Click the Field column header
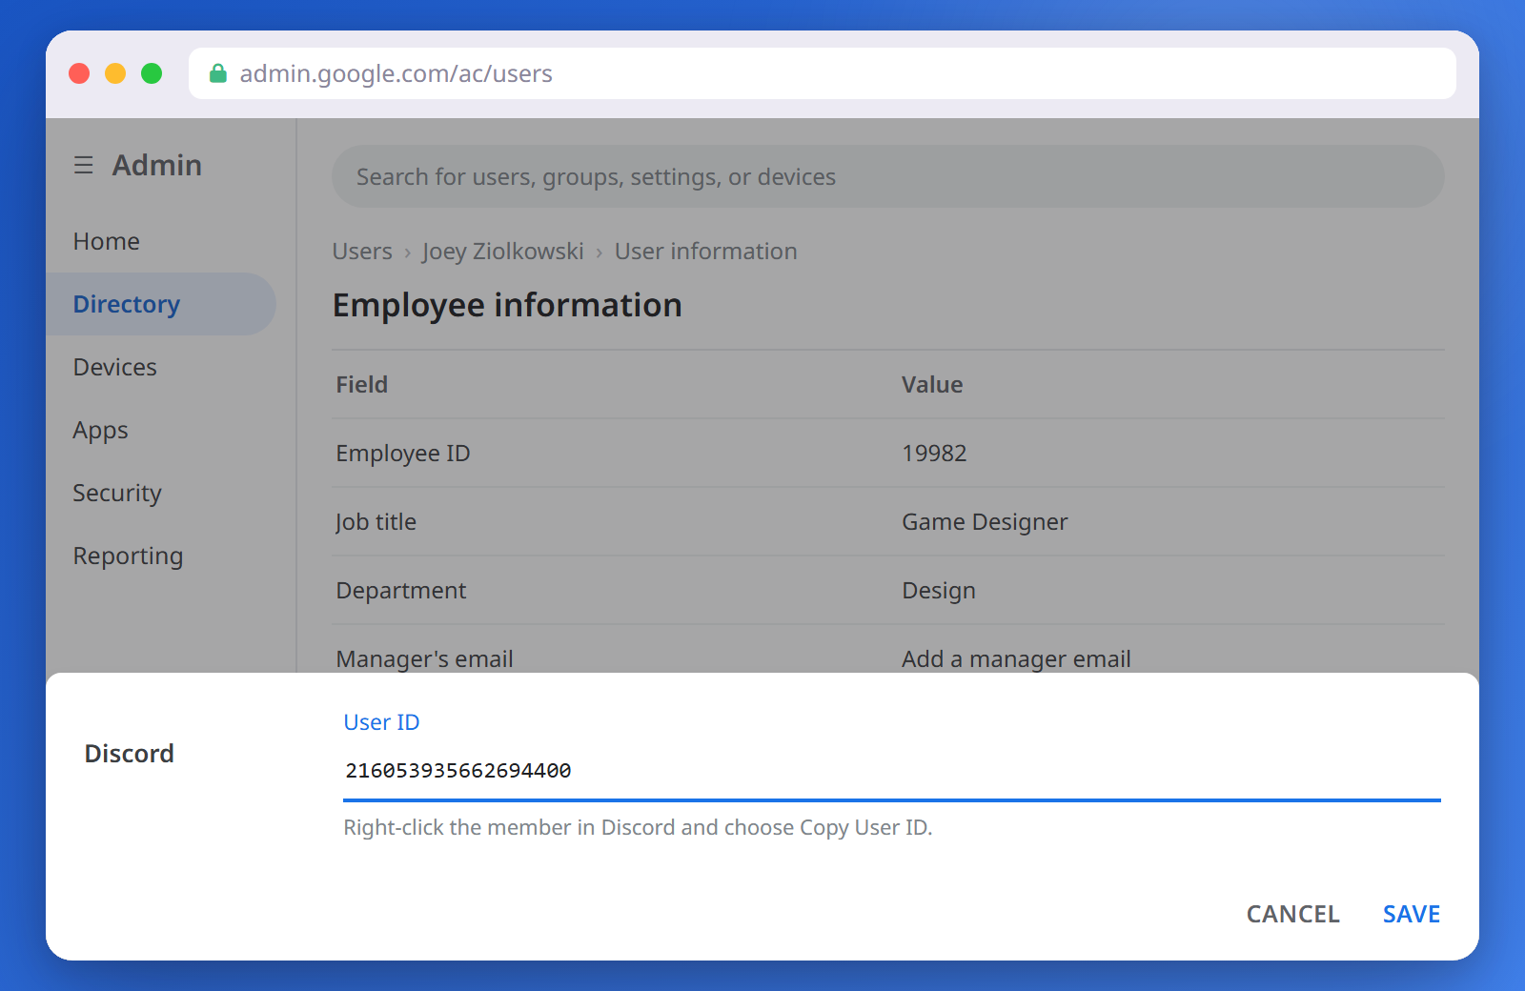Screen dimensions: 1525x991 pos(362,384)
